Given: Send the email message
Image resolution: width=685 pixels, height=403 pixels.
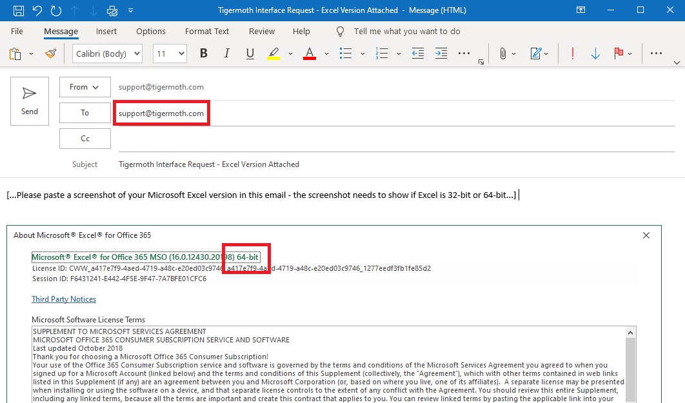Looking at the screenshot, I should click(30, 101).
